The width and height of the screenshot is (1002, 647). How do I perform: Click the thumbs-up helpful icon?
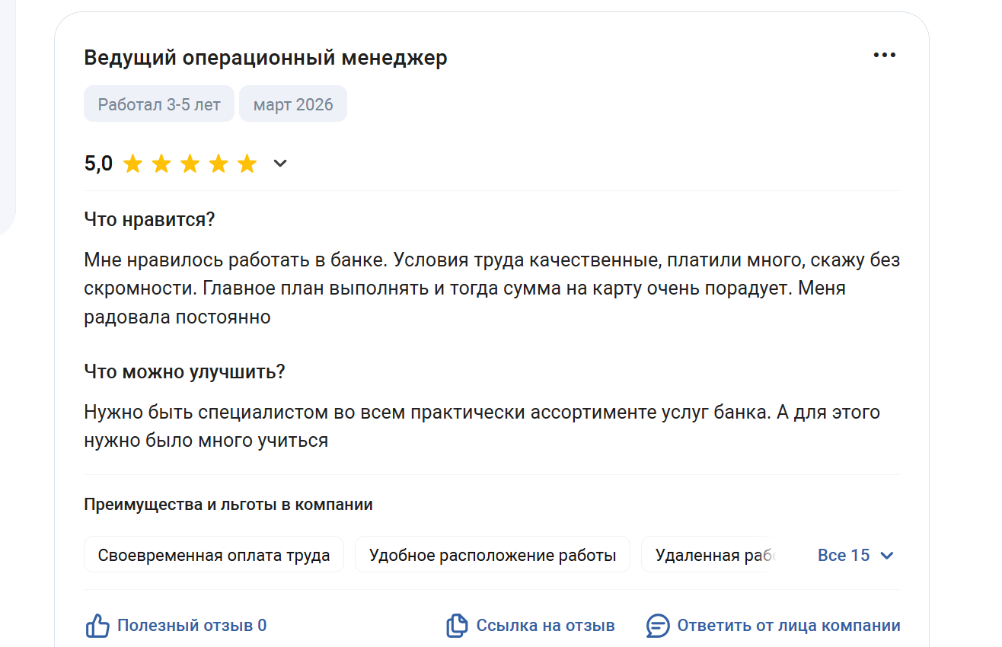click(x=97, y=626)
